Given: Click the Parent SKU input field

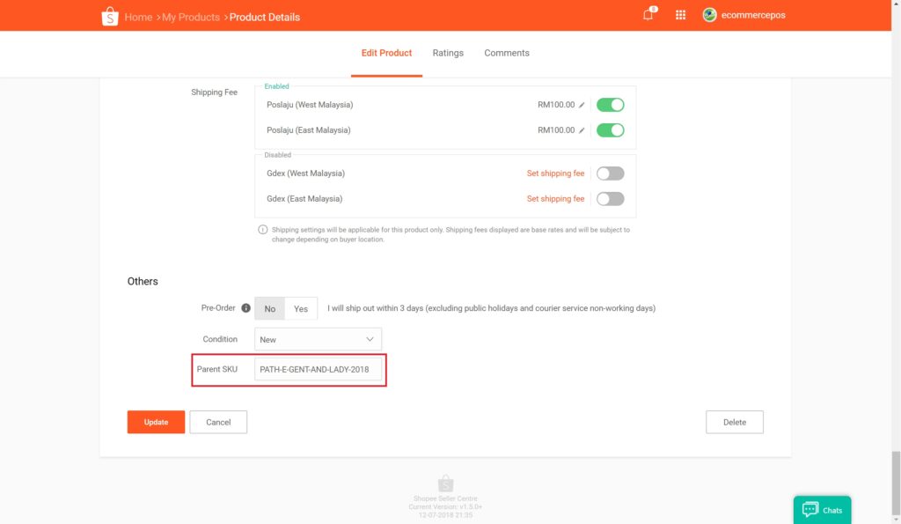Looking at the screenshot, I should [318, 369].
